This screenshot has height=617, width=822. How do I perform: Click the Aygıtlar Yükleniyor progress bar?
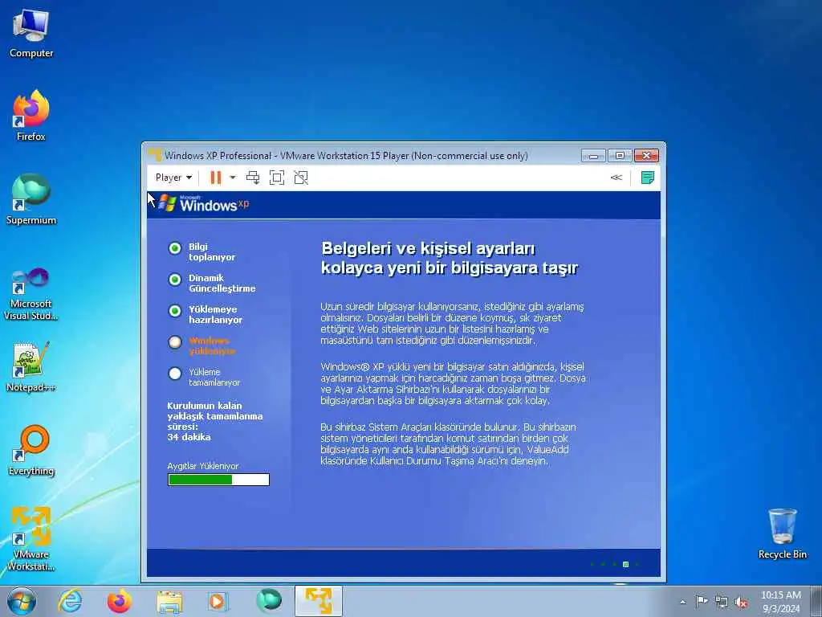218,480
